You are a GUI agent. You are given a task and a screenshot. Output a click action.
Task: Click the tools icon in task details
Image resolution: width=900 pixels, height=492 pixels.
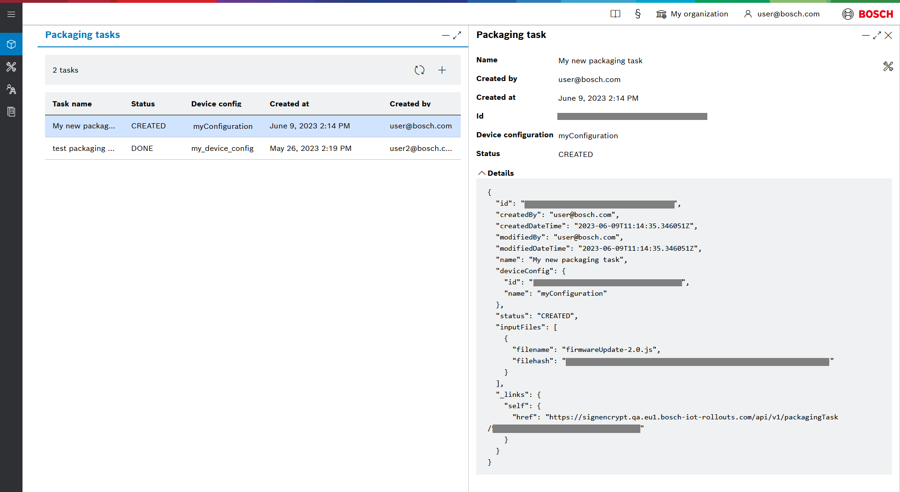[x=888, y=67]
